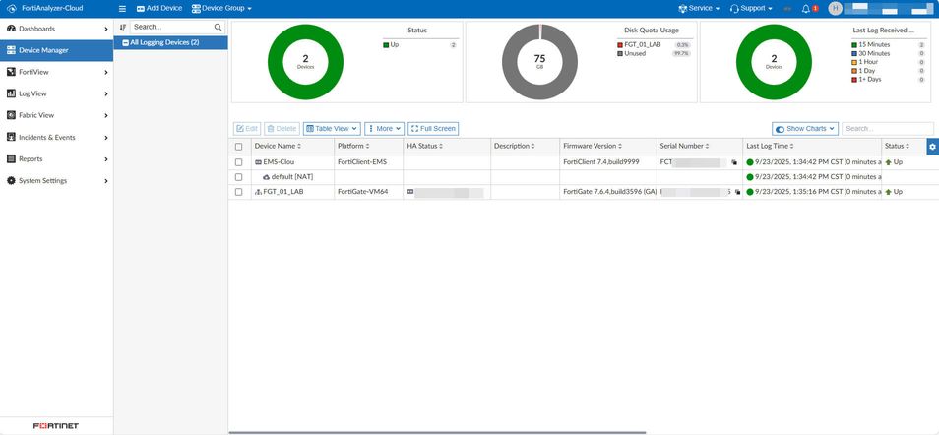Viewport: 939px width, 435px height.
Task: Open the Table View dropdown
Action: (332, 129)
